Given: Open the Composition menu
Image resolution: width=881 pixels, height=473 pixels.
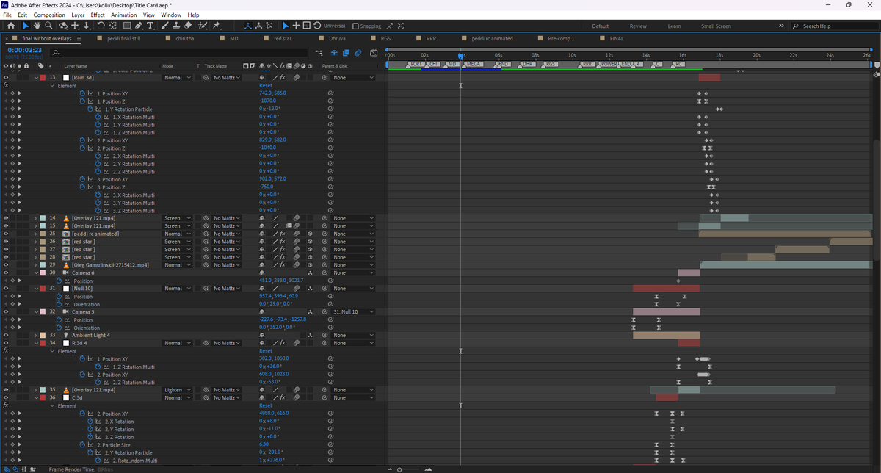Looking at the screenshot, I should 49,15.
